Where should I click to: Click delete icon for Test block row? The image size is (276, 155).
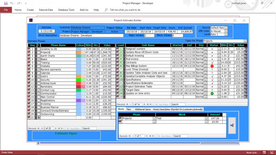click(x=120, y=118)
